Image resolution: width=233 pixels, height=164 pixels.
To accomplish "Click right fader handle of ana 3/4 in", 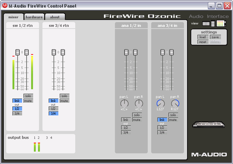I will [x=172, y=52].
